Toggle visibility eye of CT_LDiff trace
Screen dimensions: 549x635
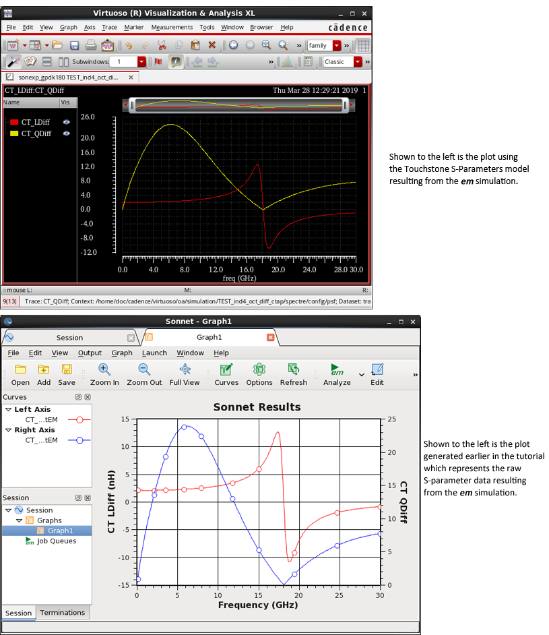[66, 122]
